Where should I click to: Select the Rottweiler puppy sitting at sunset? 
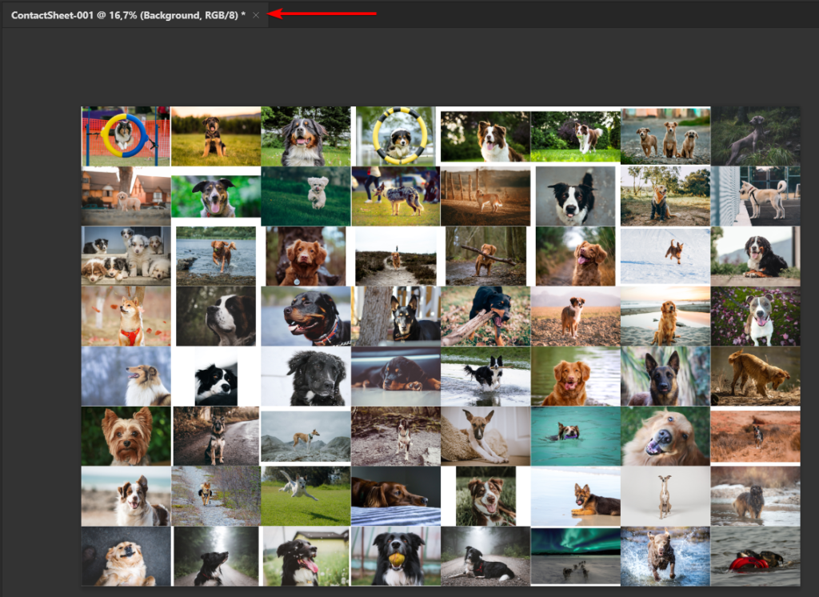(215, 136)
